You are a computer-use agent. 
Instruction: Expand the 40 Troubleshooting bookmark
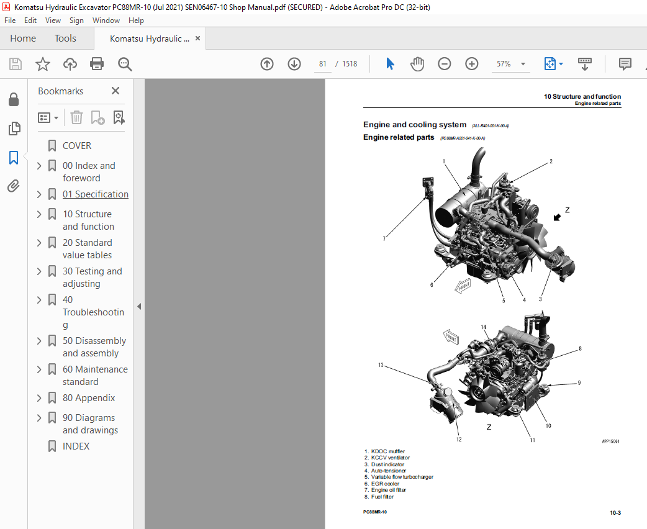tap(39, 299)
